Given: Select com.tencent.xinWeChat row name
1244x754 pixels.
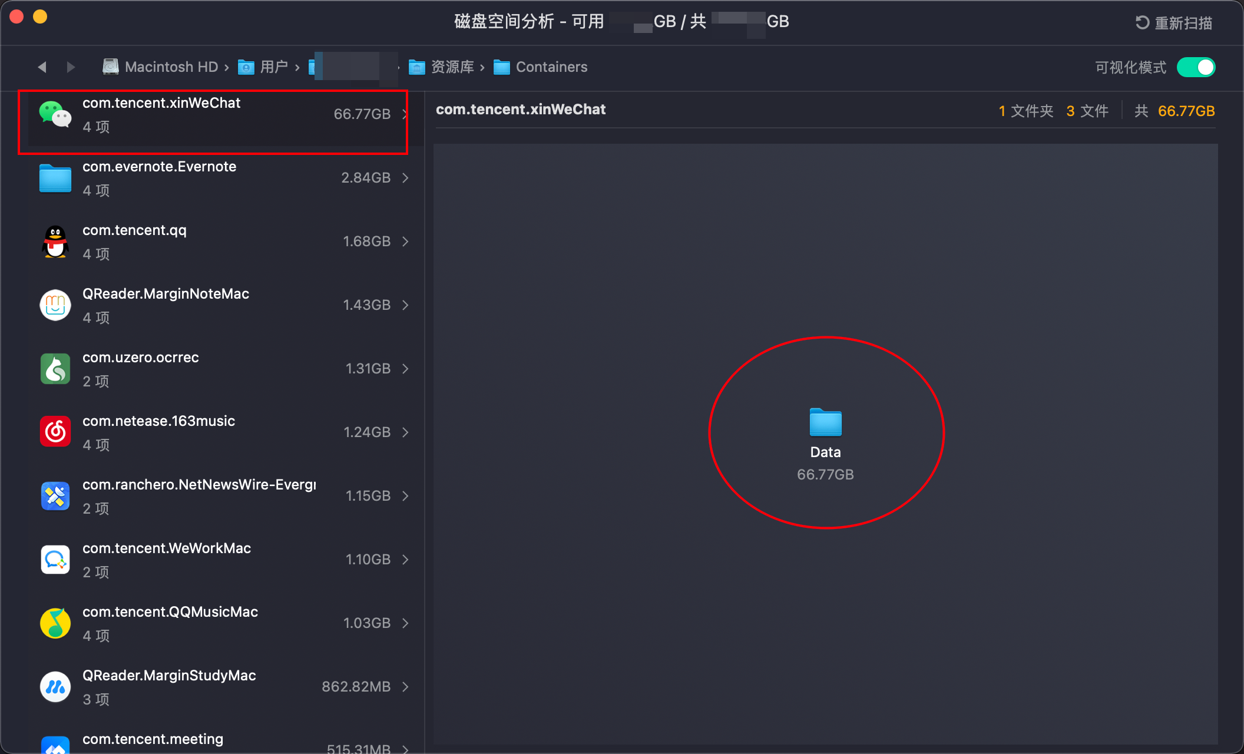Looking at the screenshot, I should 161,103.
